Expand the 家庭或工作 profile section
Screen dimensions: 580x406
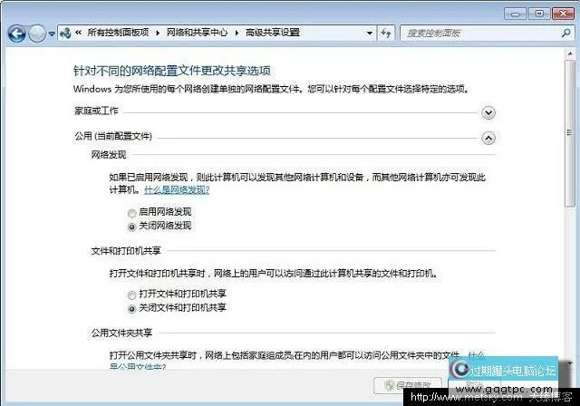[x=488, y=112]
